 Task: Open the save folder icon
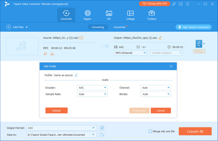click(102, 134)
